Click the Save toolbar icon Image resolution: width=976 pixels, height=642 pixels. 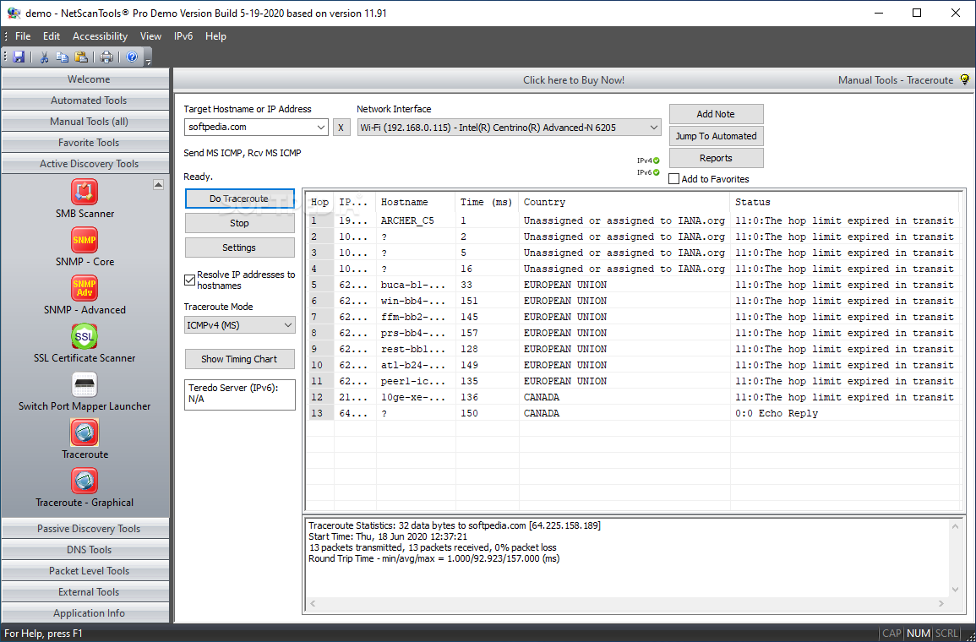[19, 57]
